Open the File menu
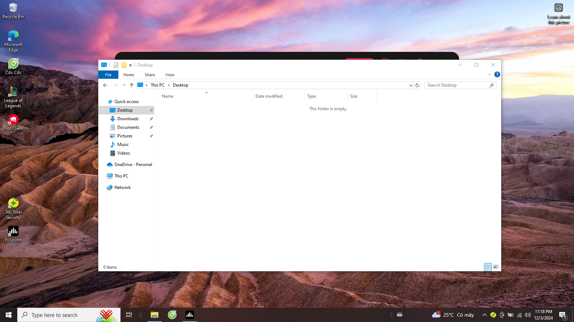This screenshot has height=322, width=574. (108, 75)
